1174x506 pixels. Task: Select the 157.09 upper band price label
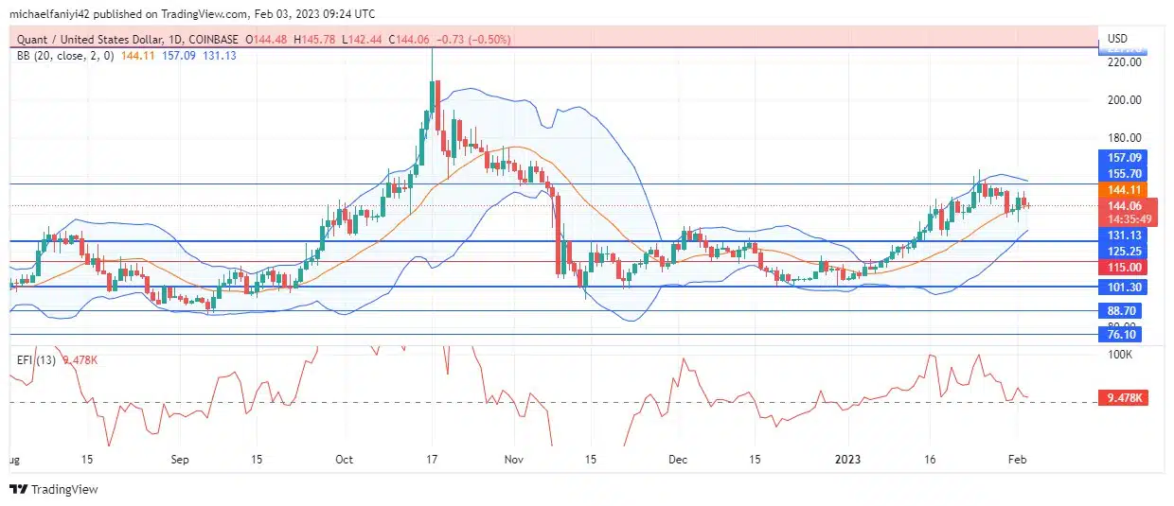(x=1122, y=158)
